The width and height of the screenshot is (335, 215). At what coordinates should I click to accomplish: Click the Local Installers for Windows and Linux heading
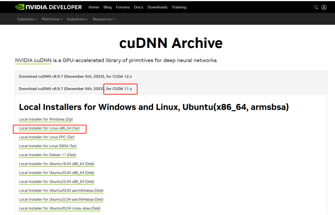click(154, 107)
